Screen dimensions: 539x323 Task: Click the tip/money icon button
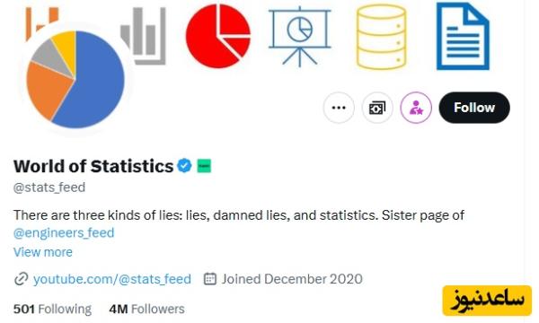coord(377,108)
